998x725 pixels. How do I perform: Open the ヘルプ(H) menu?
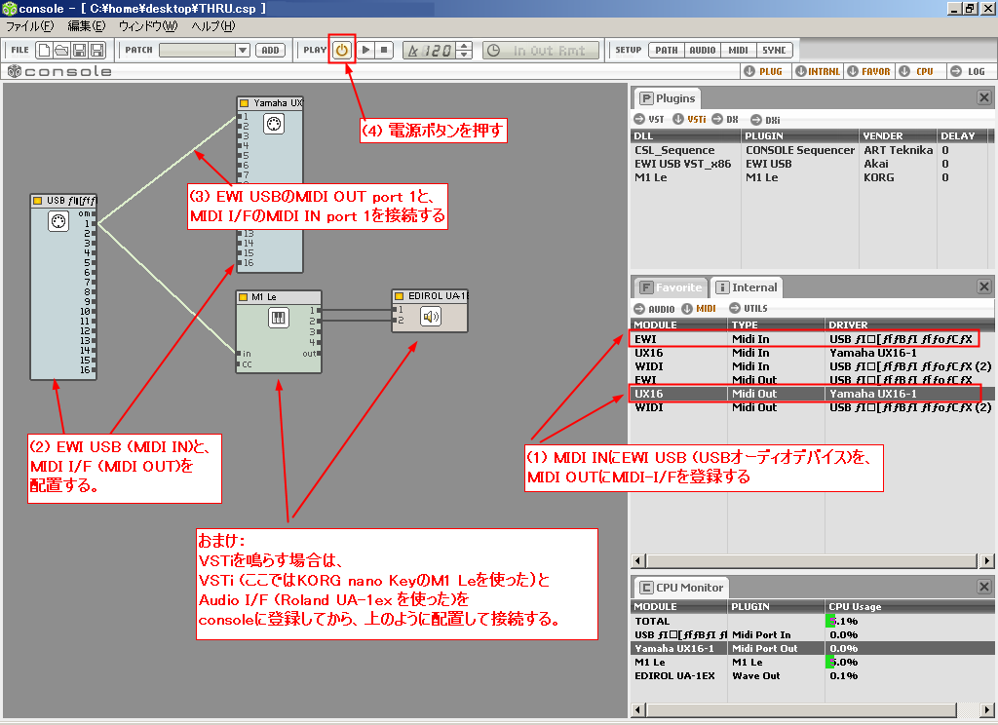coord(213,26)
